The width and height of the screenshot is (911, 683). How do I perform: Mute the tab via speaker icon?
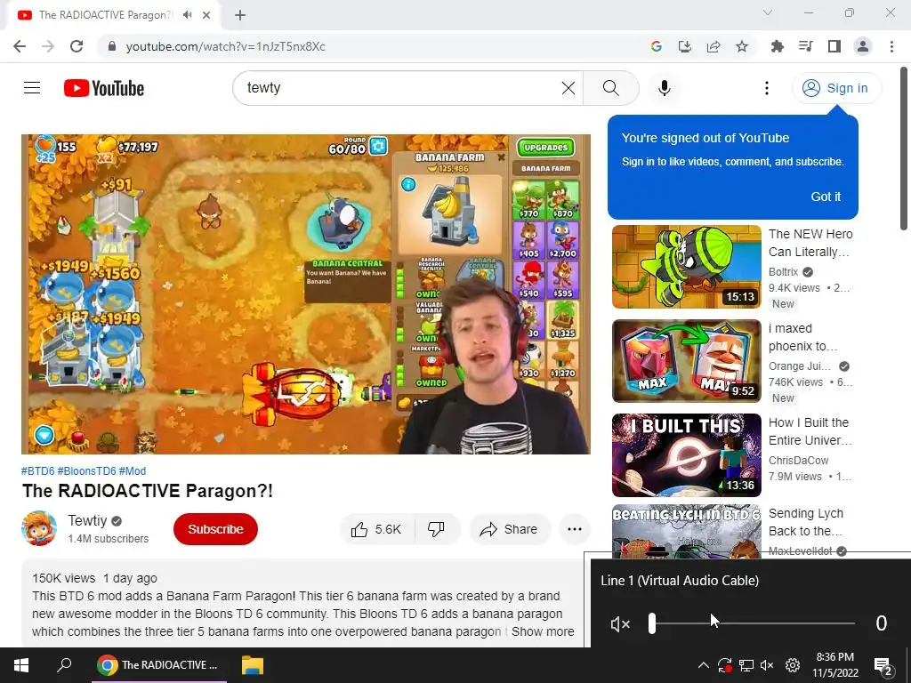(x=187, y=14)
